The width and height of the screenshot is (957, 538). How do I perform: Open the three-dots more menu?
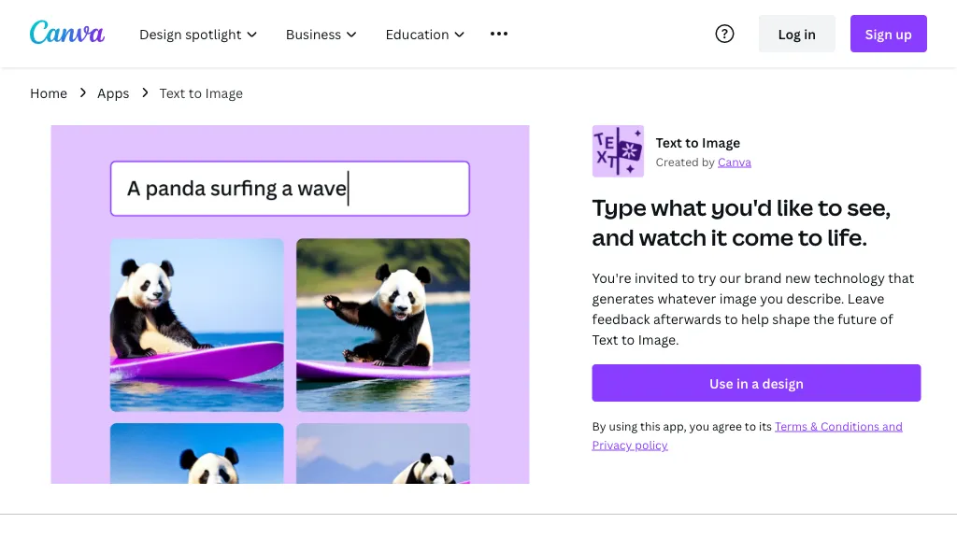tap(499, 34)
